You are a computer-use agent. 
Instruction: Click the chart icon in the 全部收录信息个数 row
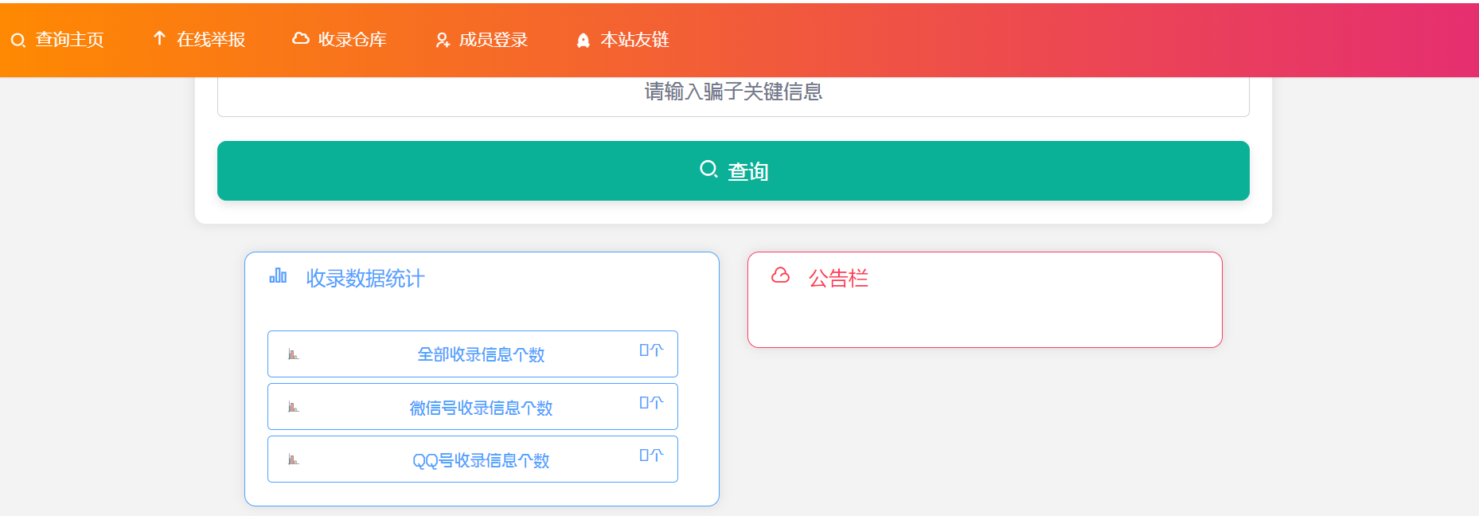tap(294, 354)
